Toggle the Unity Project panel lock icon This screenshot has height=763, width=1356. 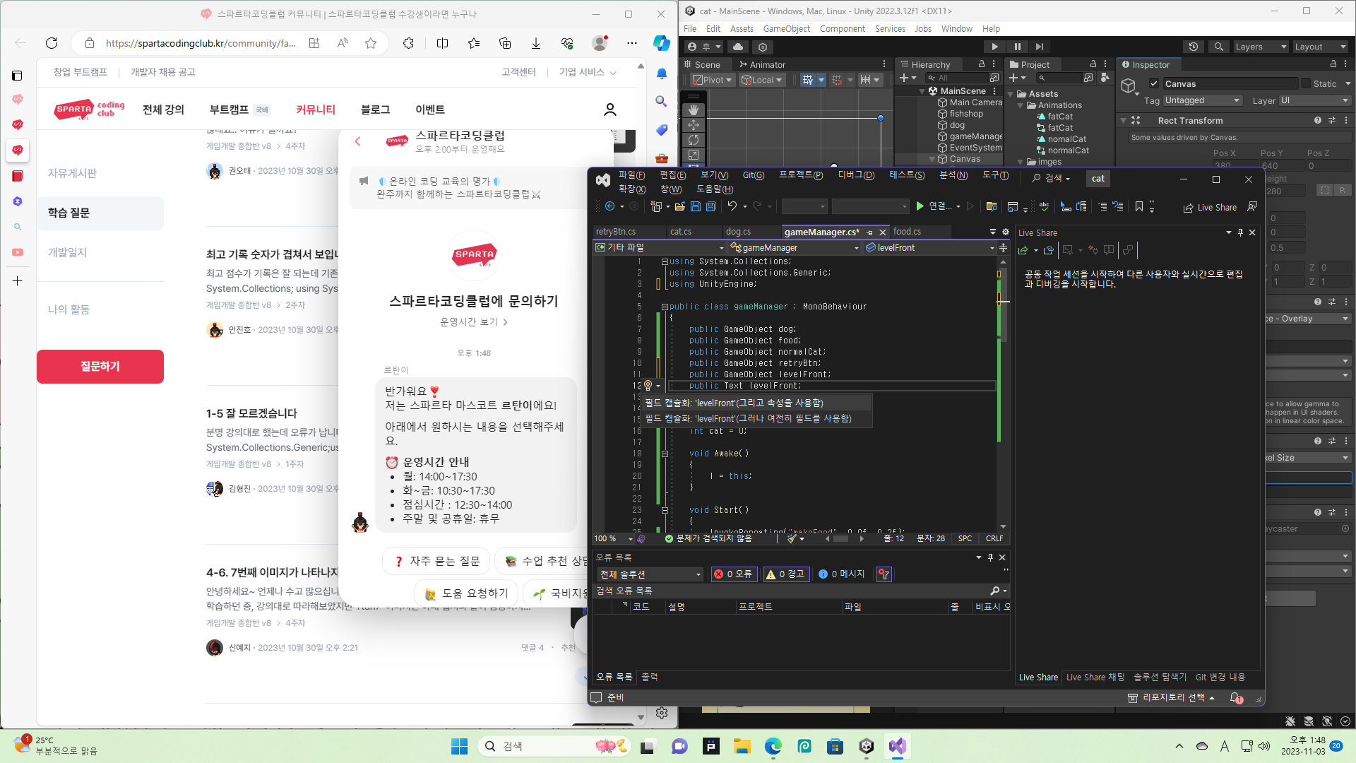(1093, 64)
